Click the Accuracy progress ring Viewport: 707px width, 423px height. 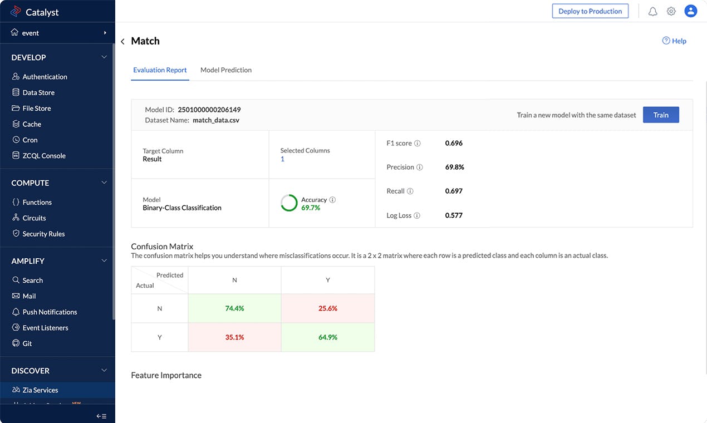(289, 203)
